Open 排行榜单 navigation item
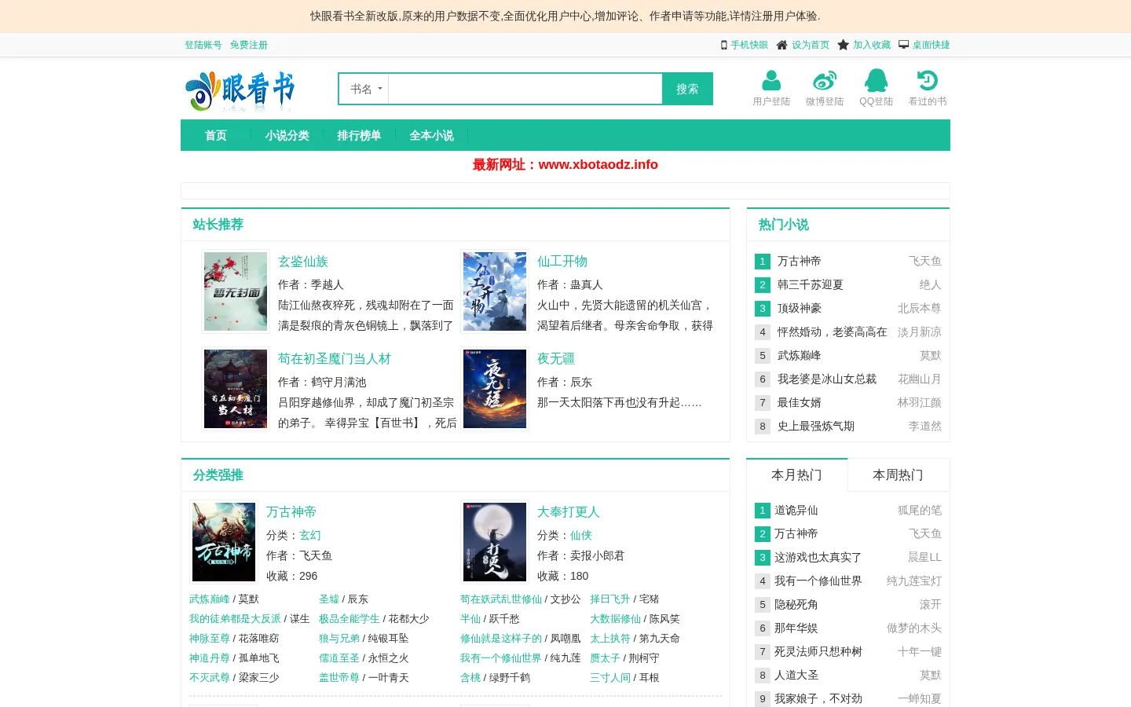 (x=359, y=135)
